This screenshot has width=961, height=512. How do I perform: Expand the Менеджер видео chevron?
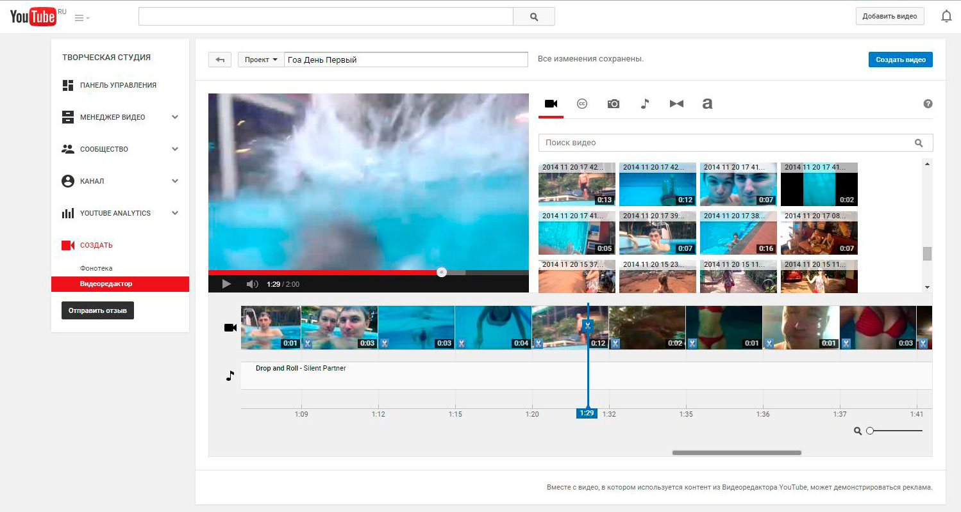click(175, 117)
